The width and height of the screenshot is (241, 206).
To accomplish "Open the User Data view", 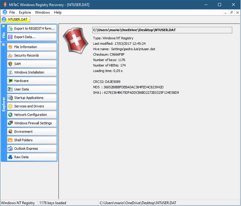I will tap(32, 89).
